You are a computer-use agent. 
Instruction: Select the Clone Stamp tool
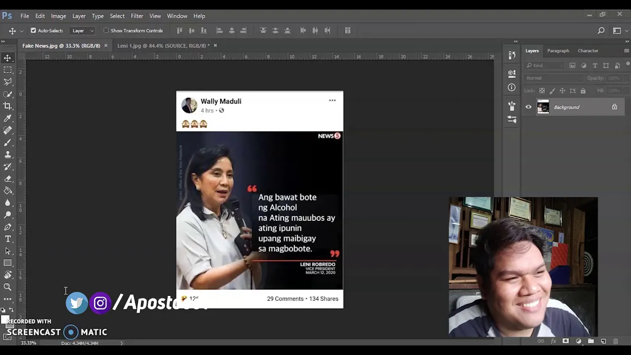pyautogui.click(x=8, y=154)
